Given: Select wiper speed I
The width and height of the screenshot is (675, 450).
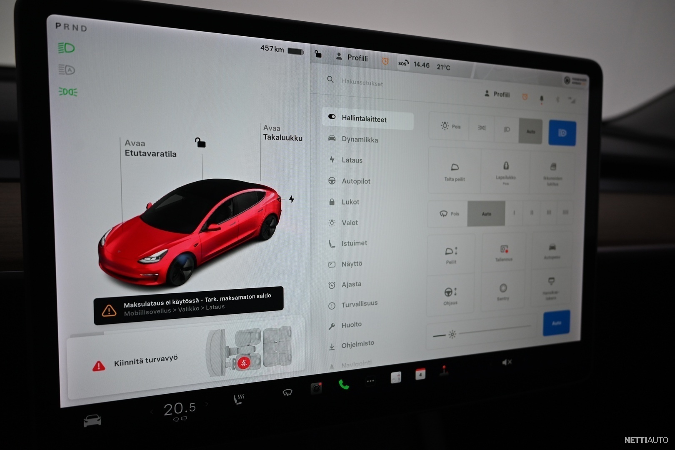Looking at the screenshot, I should click(514, 213).
